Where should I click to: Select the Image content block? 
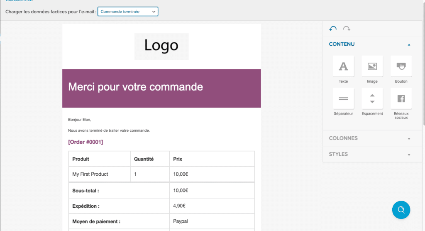pos(372,66)
